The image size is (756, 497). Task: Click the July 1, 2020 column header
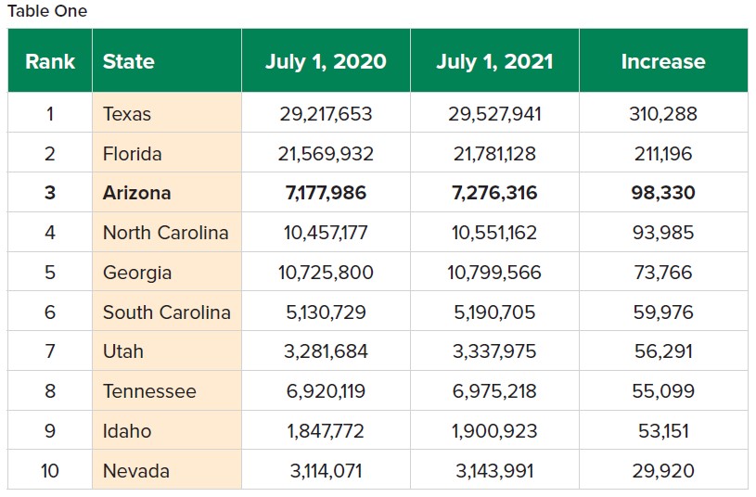tap(326, 61)
